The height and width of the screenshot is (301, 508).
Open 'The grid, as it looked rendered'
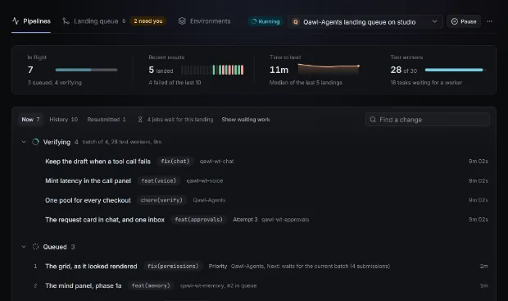(91, 267)
